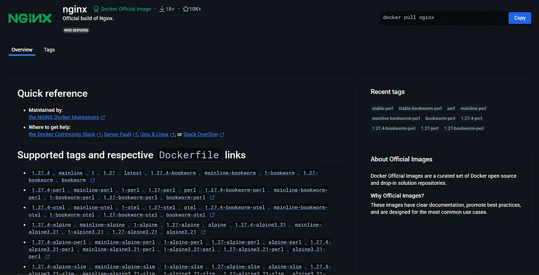539x275 pixels.
Task: Click the Quick reference heading
Action: click(52, 94)
